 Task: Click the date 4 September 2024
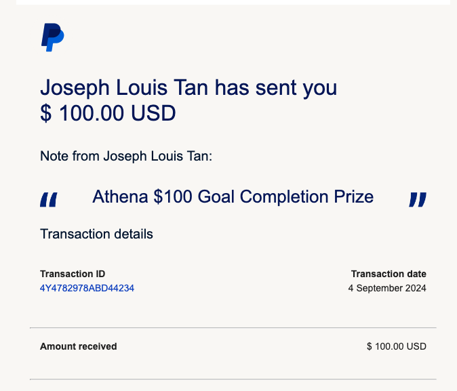(x=387, y=288)
